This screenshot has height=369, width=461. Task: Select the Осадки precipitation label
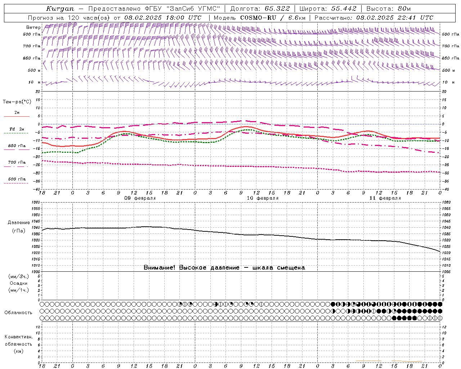[19, 283]
